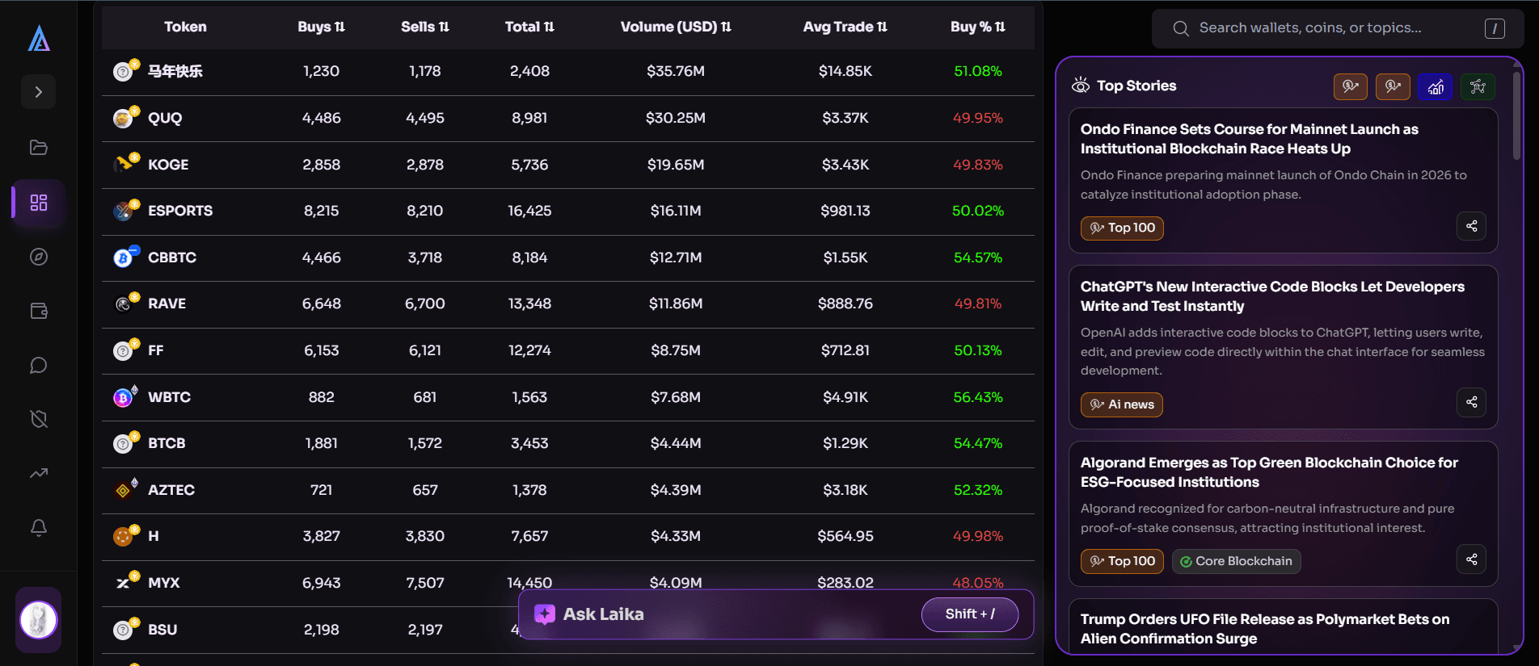This screenshot has height=666, width=1539.
Task: Open Ask Laika with the Shift + / button
Action: coord(970,614)
